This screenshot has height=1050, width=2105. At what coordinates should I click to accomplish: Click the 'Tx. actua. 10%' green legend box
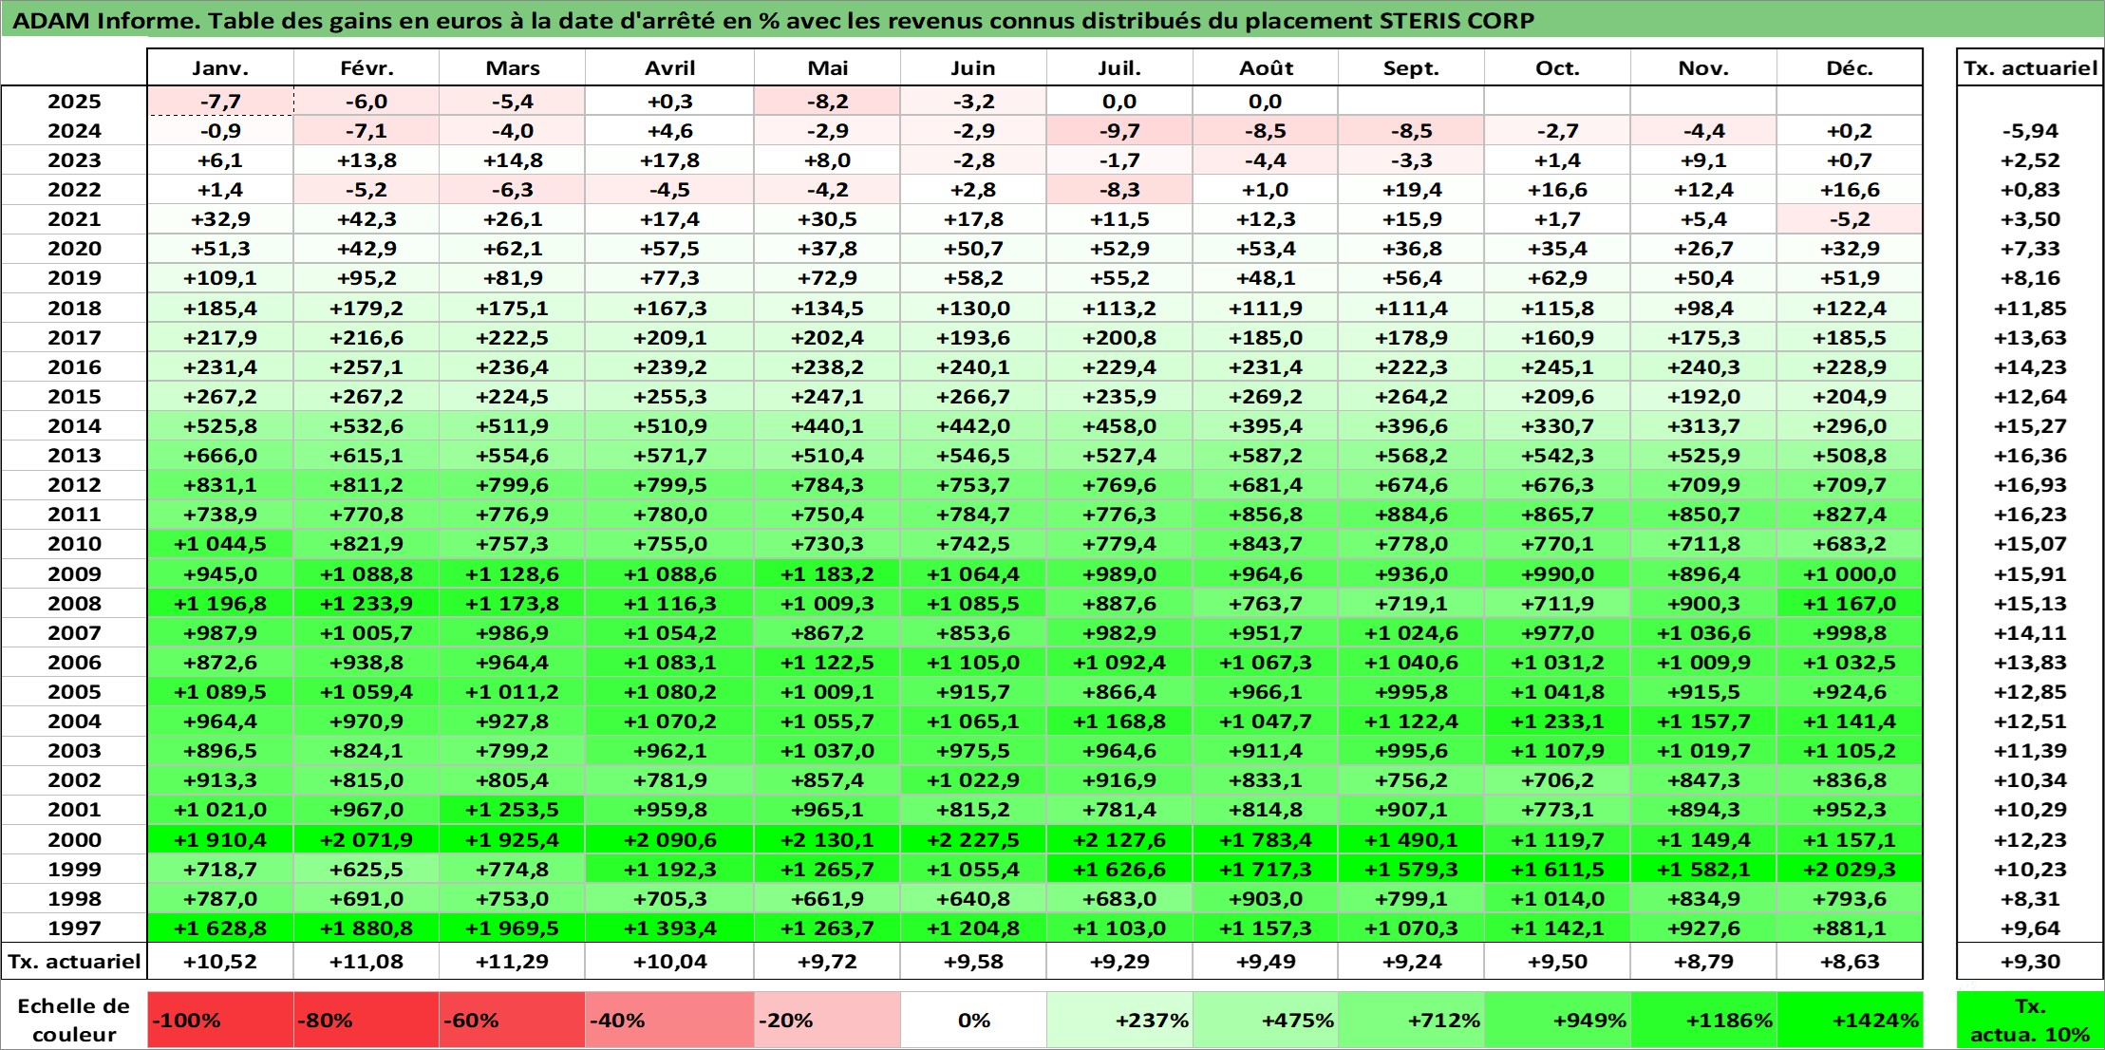2030,1021
